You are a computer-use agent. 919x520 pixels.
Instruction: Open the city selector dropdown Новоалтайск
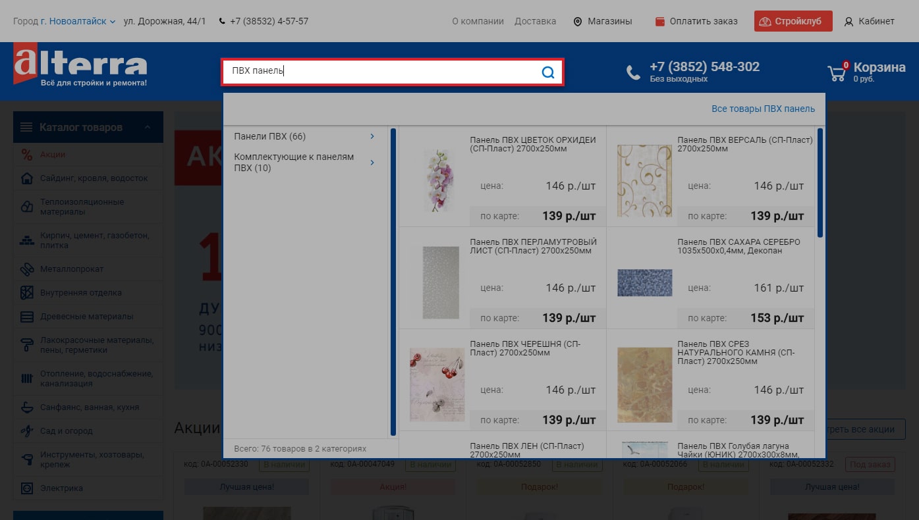tap(77, 21)
